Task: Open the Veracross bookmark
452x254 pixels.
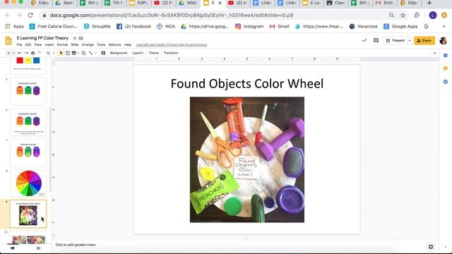Action: [363, 26]
